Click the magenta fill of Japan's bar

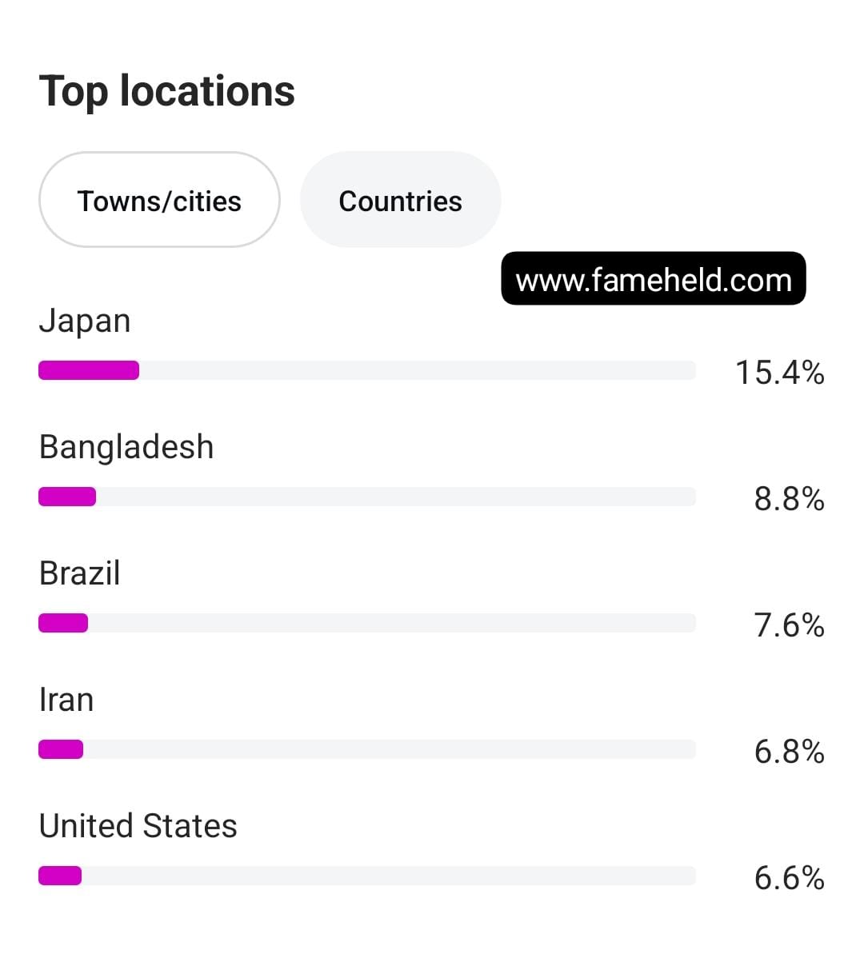pos(89,370)
